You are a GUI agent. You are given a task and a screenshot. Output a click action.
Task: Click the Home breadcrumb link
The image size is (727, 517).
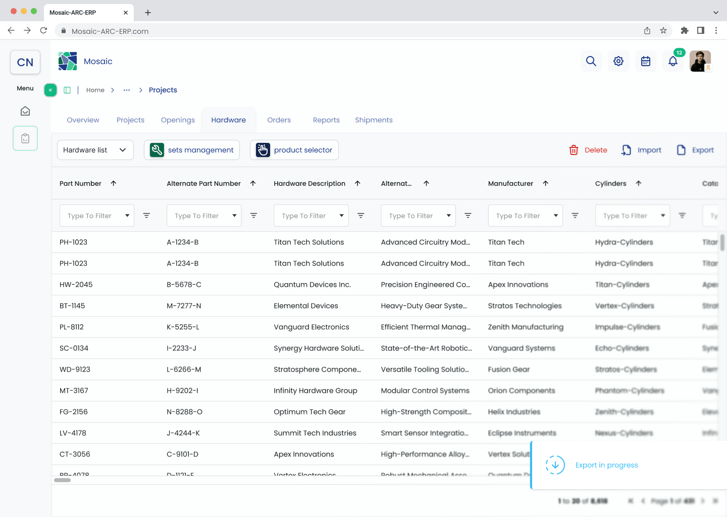click(95, 90)
